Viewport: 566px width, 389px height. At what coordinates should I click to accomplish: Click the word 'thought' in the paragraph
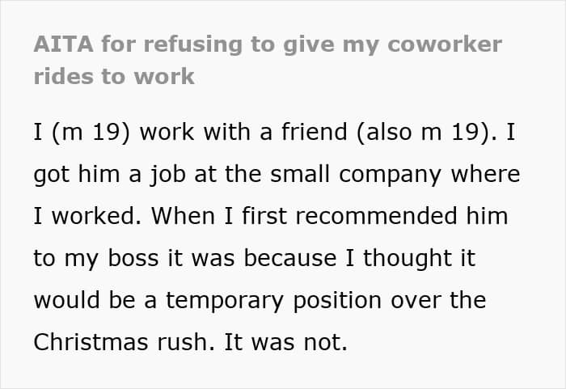tap(408, 260)
